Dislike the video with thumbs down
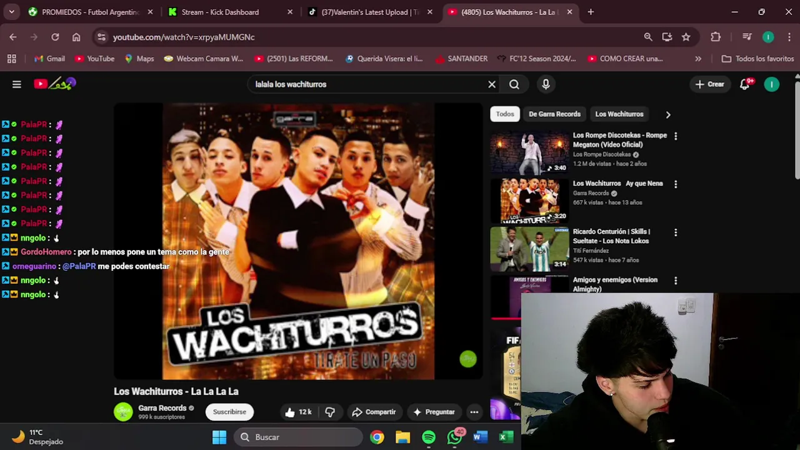 330,412
